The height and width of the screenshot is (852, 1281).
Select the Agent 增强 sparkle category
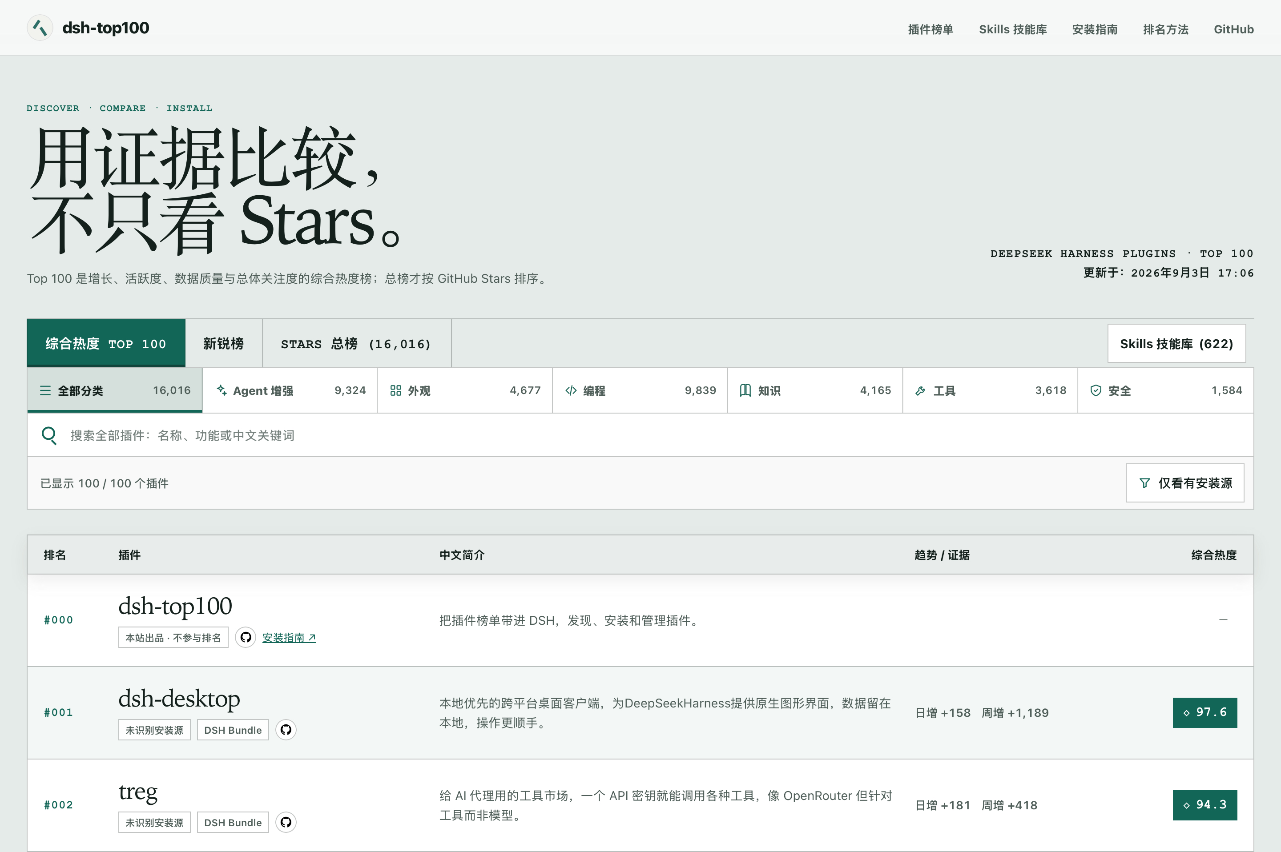[290, 391]
